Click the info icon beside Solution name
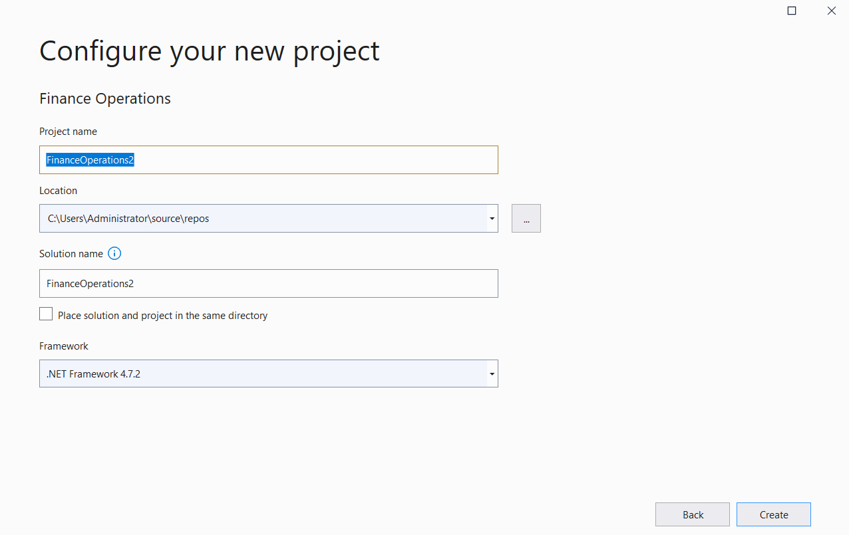 [114, 253]
